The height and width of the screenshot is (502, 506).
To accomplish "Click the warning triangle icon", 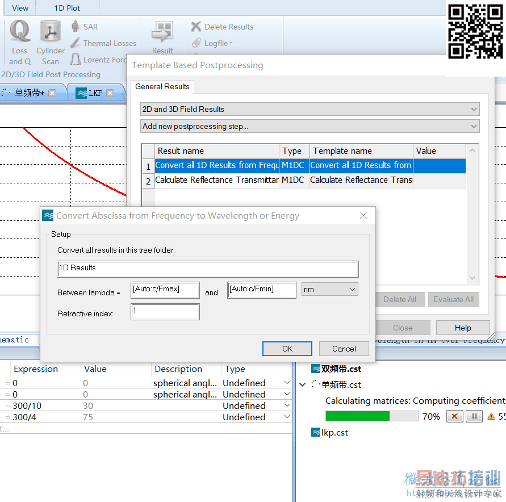I will click(491, 416).
